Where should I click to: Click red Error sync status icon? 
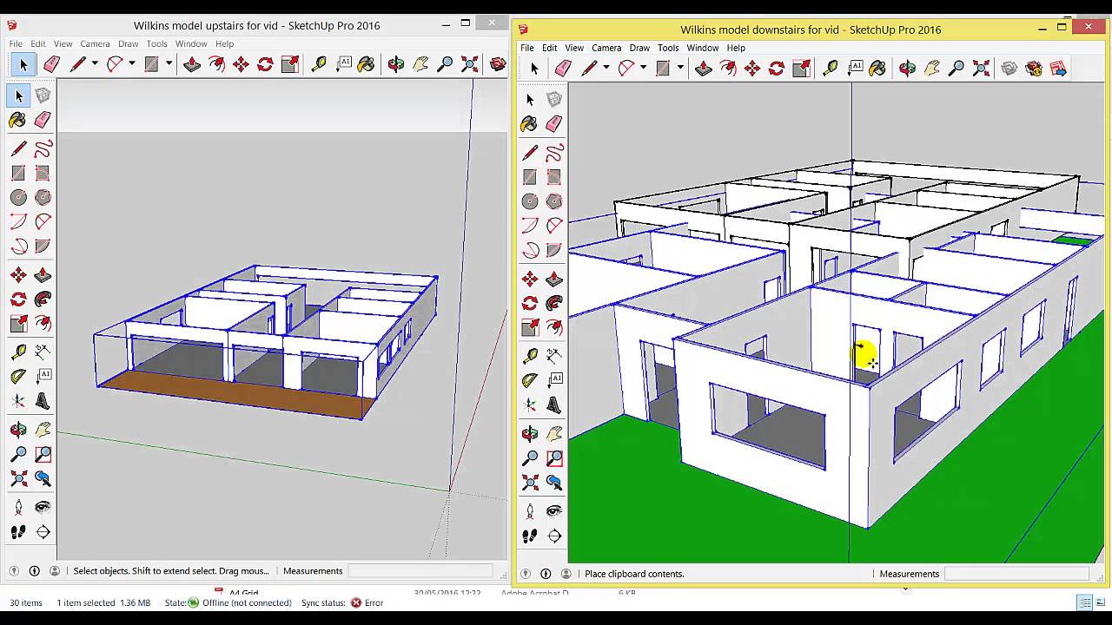click(x=356, y=602)
